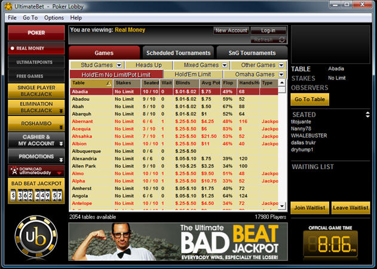Screen dimensions: 377x269
Task: Click the Seated list sort arrows
Action: pos(367,115)
